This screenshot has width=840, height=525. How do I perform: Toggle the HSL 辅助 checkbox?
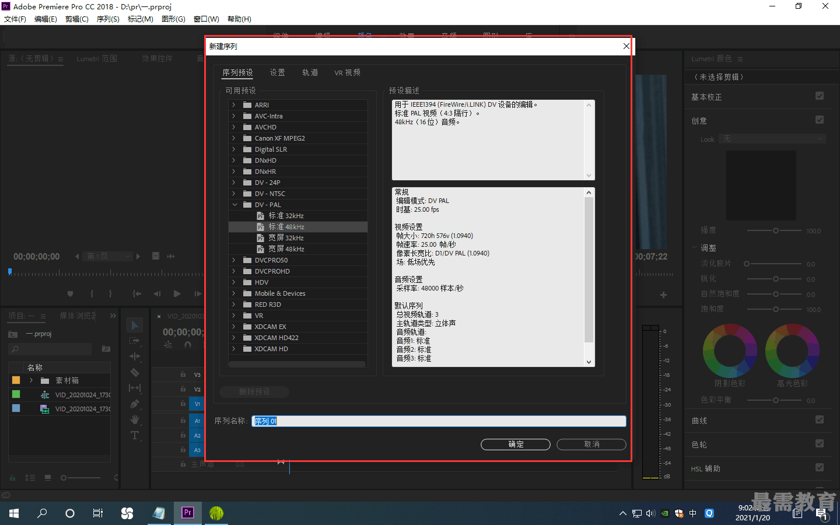(x=820, y=467)
